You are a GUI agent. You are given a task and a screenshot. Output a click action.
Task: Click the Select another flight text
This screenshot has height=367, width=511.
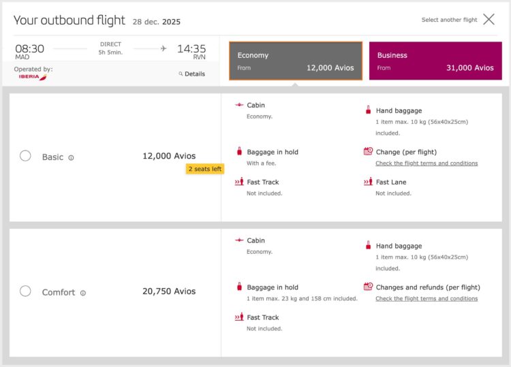coord(449,20)
